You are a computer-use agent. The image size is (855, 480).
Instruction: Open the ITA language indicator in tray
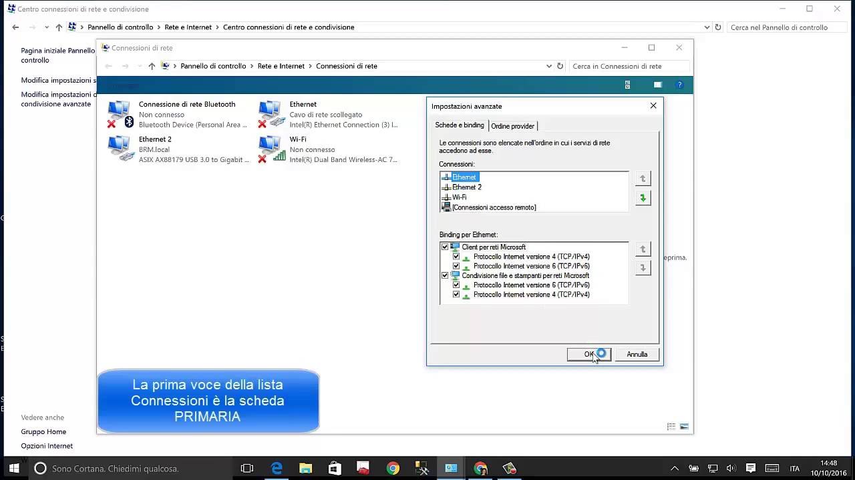(795, 468)
